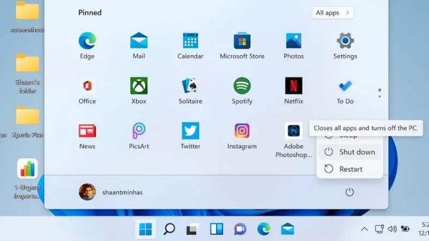The image size is (429, 241).
Task: Launch the Office app
Action: [87, 91]
